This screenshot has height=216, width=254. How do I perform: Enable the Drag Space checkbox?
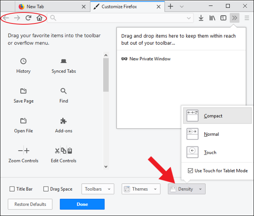pyautogui.click(x=46, y=189)
